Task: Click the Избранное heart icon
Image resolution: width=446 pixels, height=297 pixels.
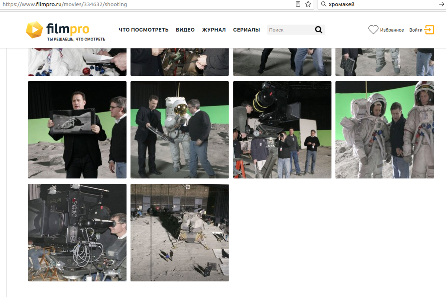Action: point(373,30)
